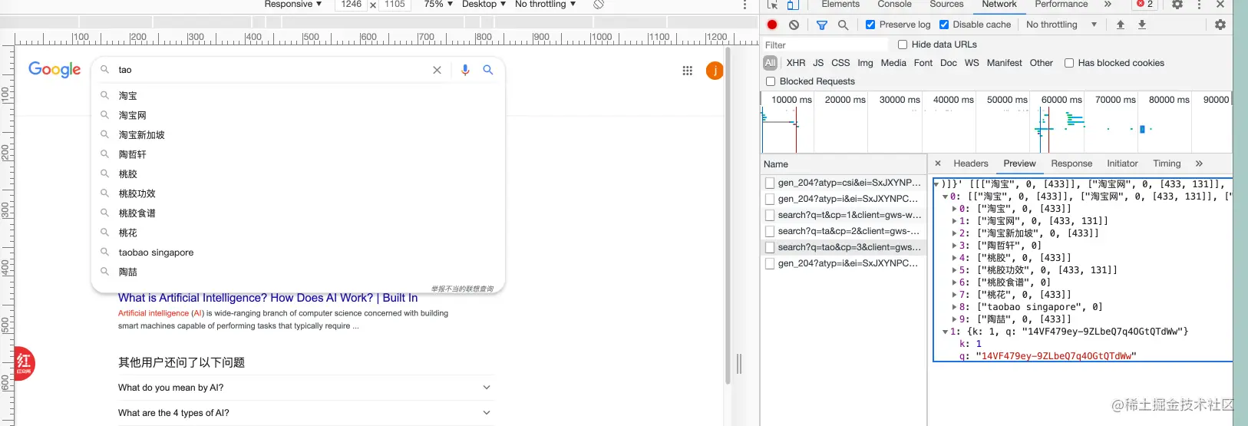This screenshot has width=1248, height=426.
Task: Enable Blocked Requests checkbox
Action: coord(771,81)
